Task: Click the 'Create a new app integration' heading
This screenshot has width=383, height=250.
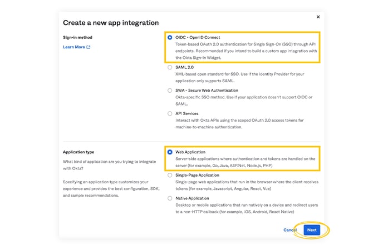Action: (x=111, y=23)
